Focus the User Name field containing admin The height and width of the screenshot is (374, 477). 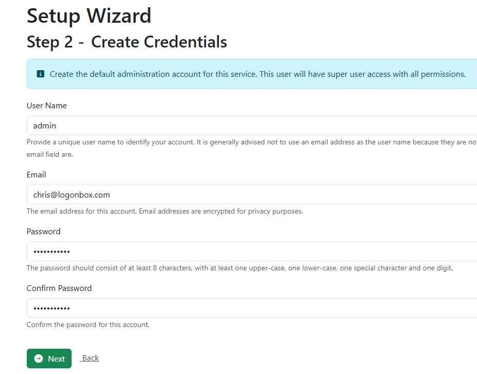(252, 125)
